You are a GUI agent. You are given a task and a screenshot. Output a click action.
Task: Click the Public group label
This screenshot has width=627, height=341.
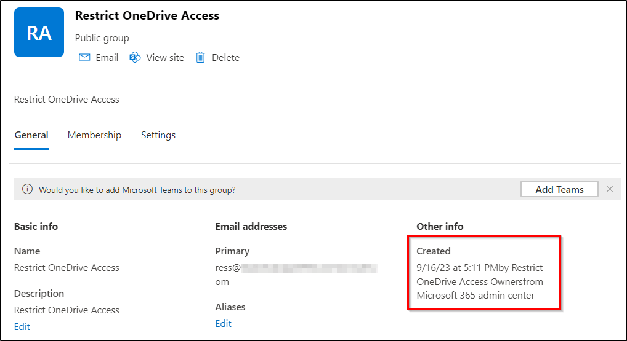click(x=102, y=38)
